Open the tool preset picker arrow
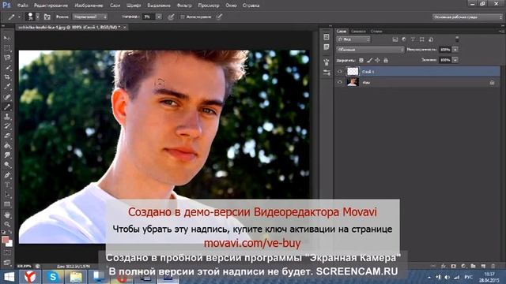 click(x=19, y=17)
